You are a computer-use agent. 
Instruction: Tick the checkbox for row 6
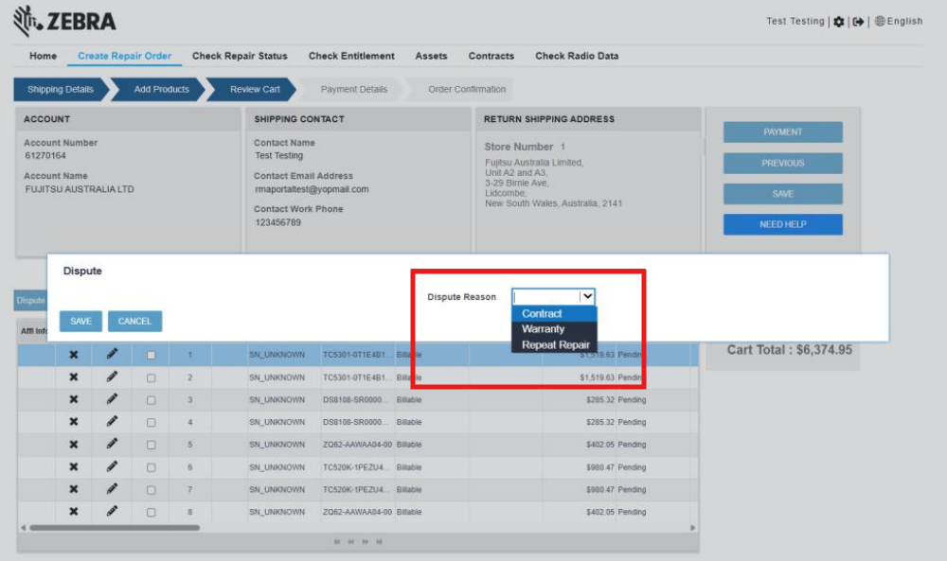pos(151,468)
